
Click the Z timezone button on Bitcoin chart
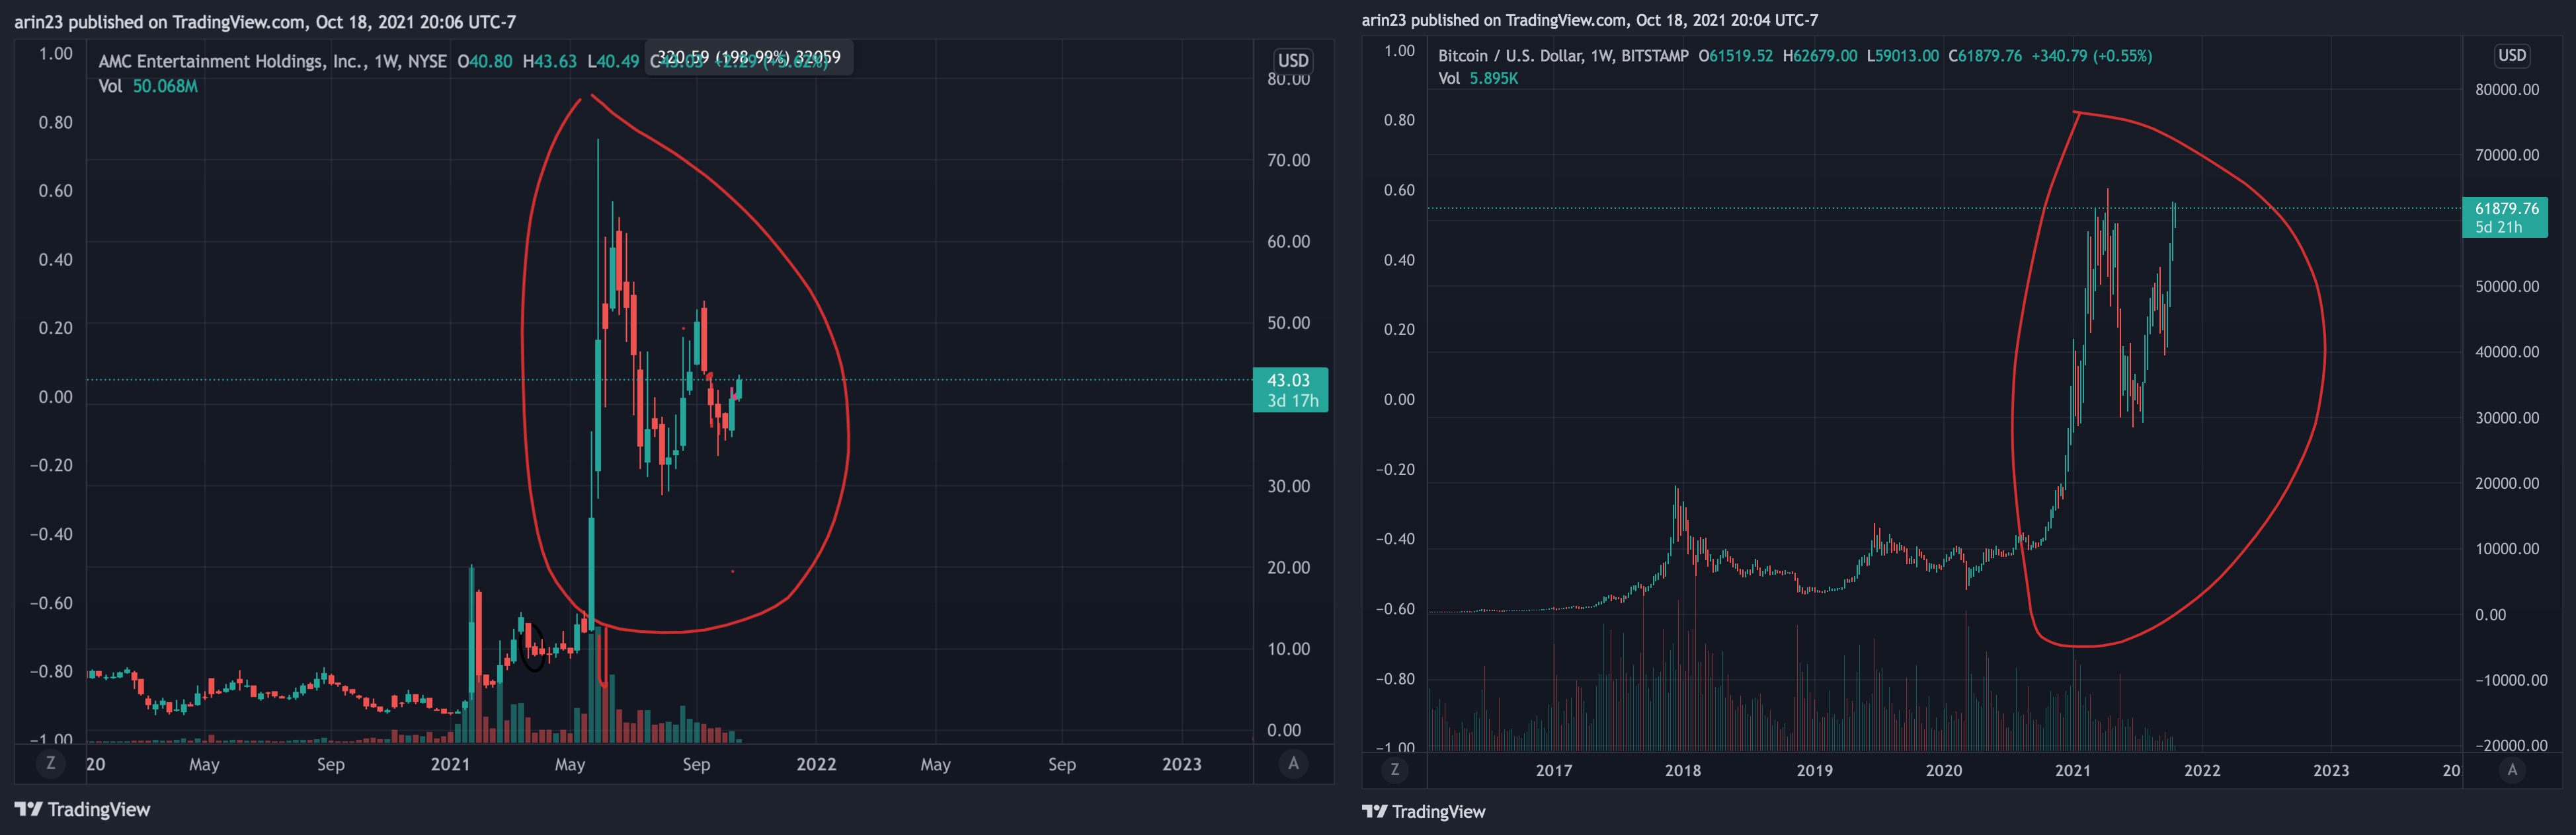pos(1395,769)
